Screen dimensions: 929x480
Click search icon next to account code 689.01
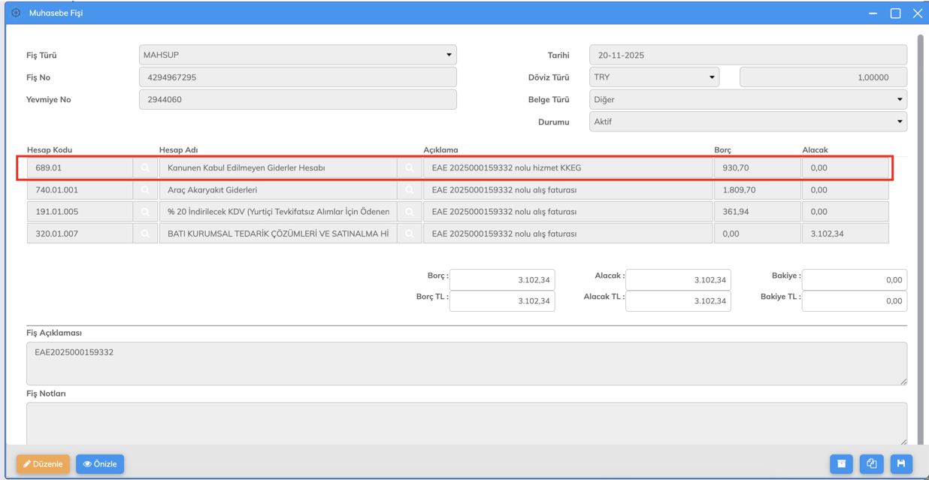(x=145, y=168)
